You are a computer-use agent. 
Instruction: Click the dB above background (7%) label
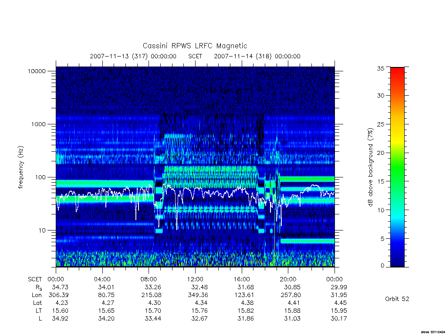click(370, 167)
